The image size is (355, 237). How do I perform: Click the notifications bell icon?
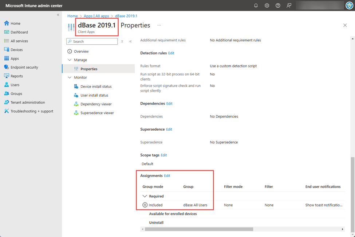(x=256, y=5)
